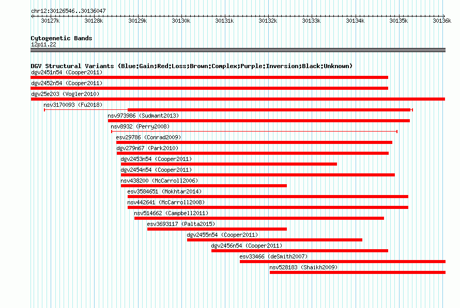The height and width of the screenshot is (308, 460).
Task: Open esv3693117 (Palta2015) label
Action: (181, 224)
